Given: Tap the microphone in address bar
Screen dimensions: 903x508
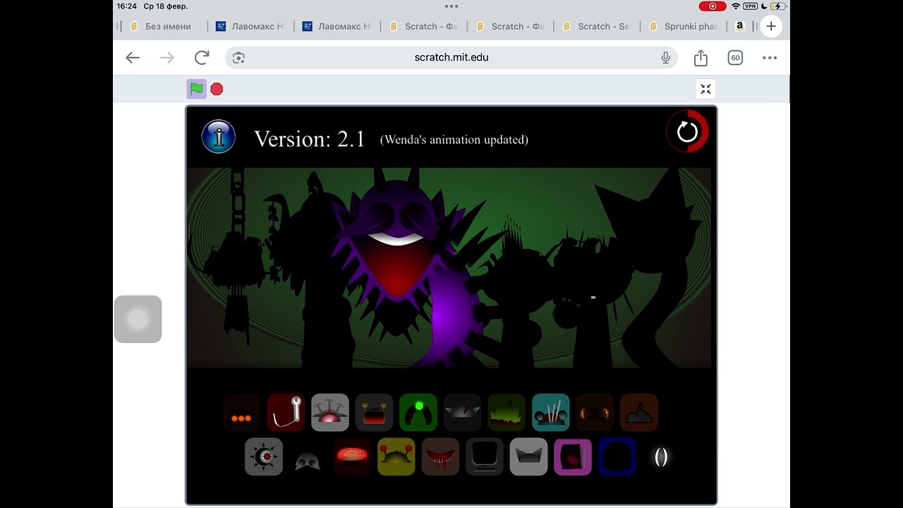Looking at the screenshot, I should [x=665, y=58].
